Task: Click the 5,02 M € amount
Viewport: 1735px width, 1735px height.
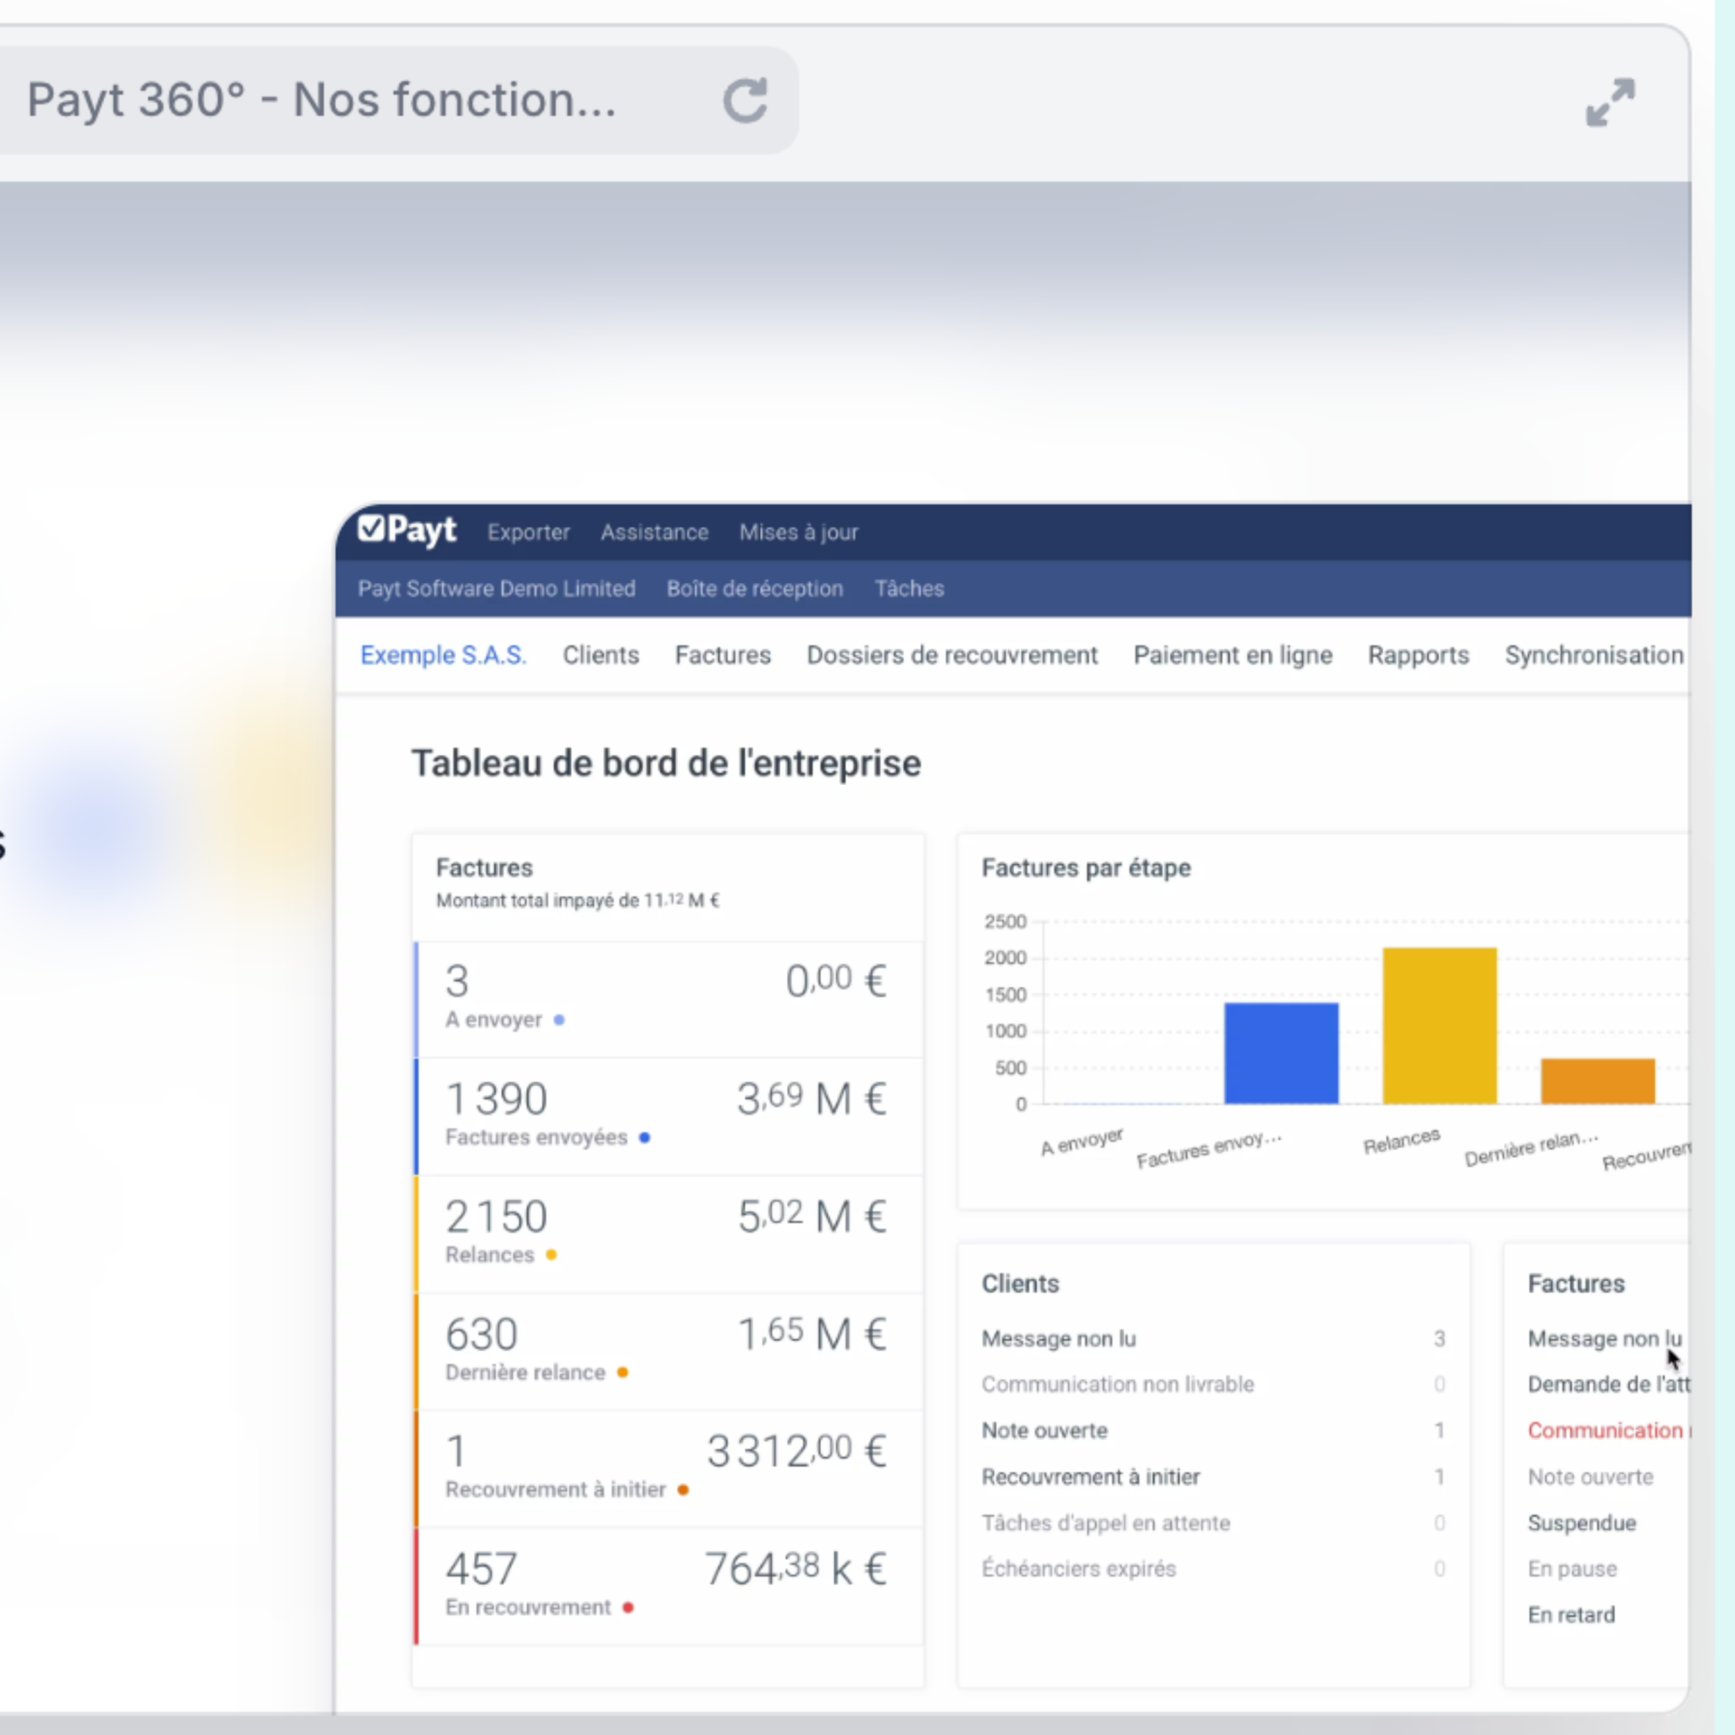Action: (812, 1215)
